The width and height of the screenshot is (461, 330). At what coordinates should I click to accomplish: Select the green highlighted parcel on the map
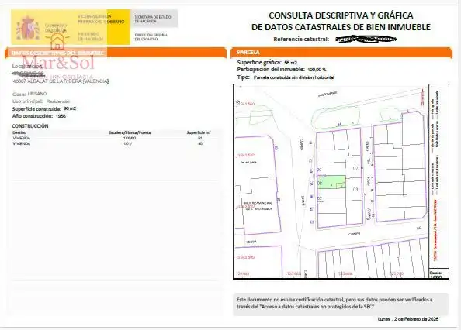332,182
